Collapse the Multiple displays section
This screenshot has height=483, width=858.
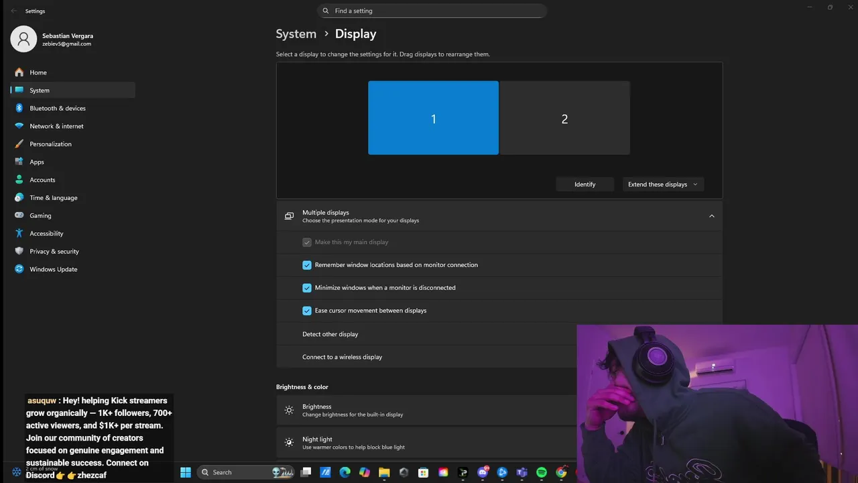coord(712,216)
